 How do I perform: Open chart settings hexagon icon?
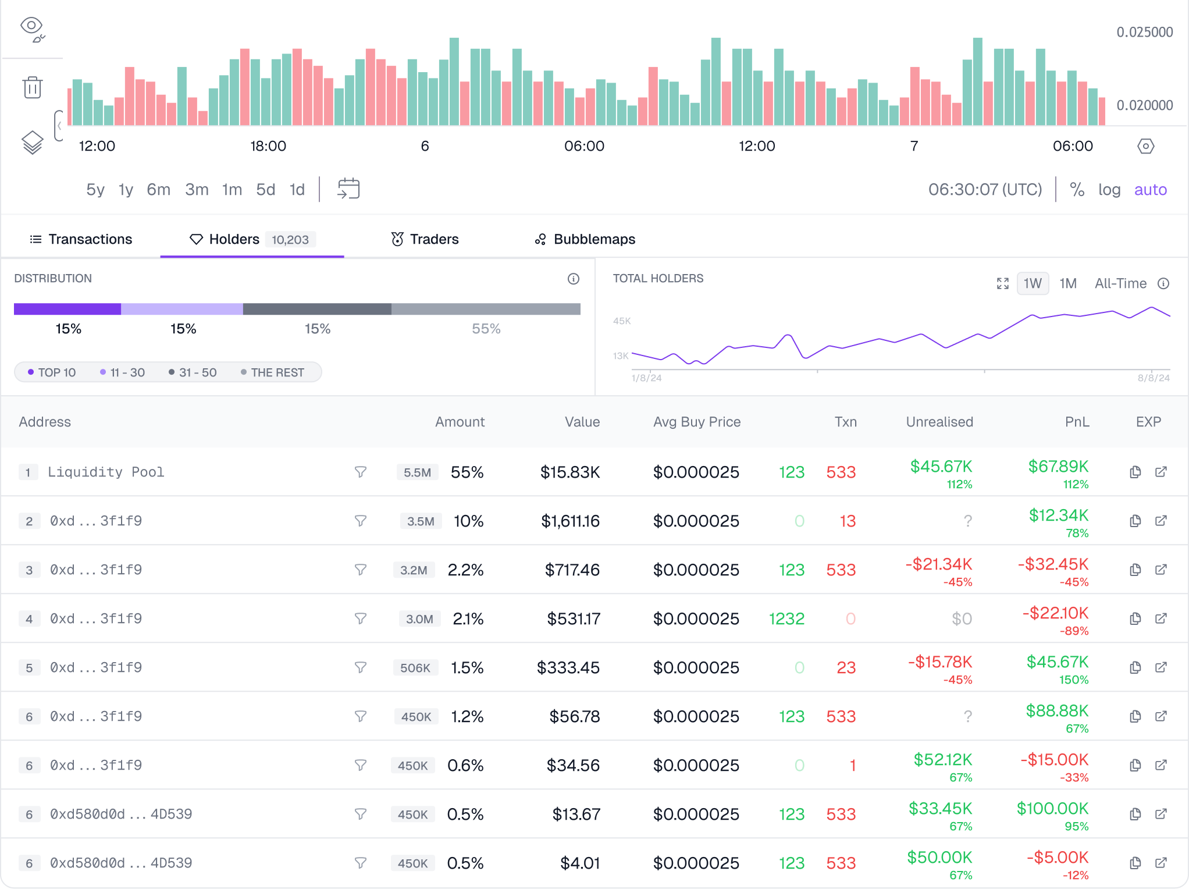1145,146
